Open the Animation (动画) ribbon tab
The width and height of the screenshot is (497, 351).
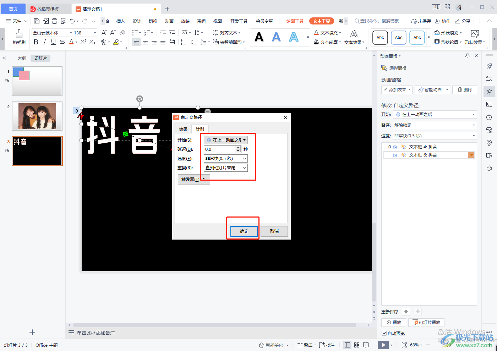[169, 21]
